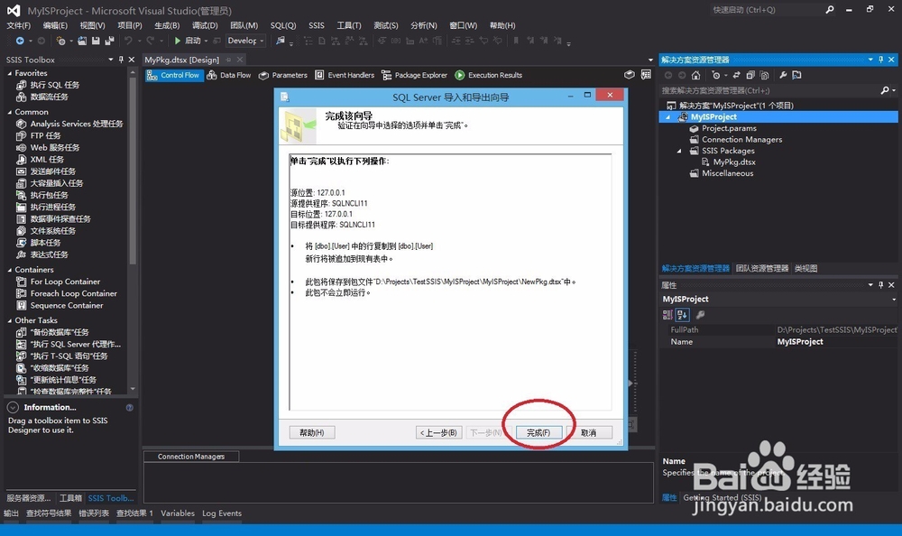Select Project.params in Solution Explorer
Screen dimensions: 902x536
(x=729, y=128)
